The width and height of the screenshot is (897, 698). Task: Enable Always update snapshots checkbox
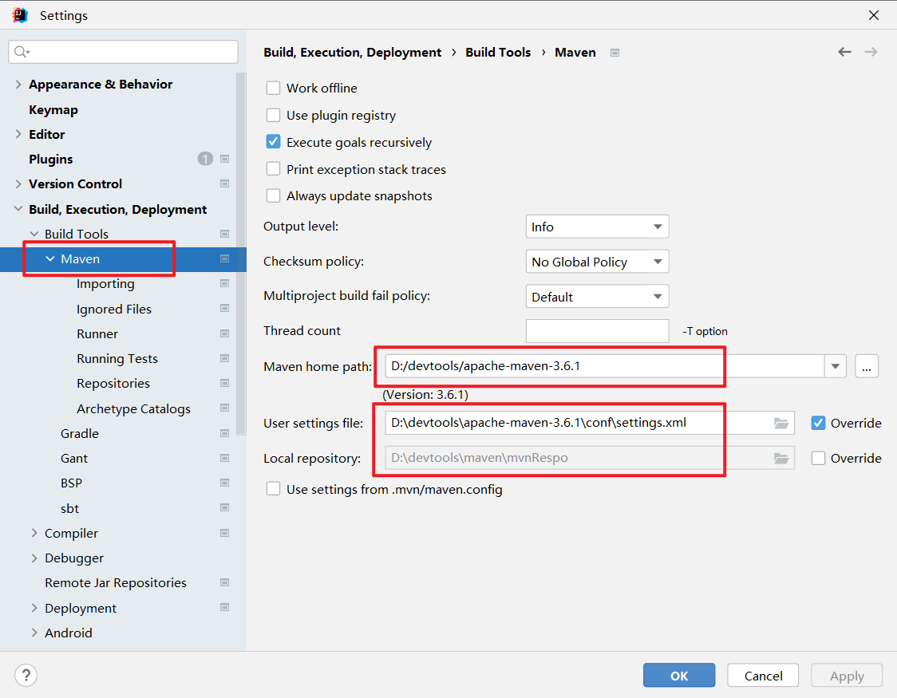point(274,196)
